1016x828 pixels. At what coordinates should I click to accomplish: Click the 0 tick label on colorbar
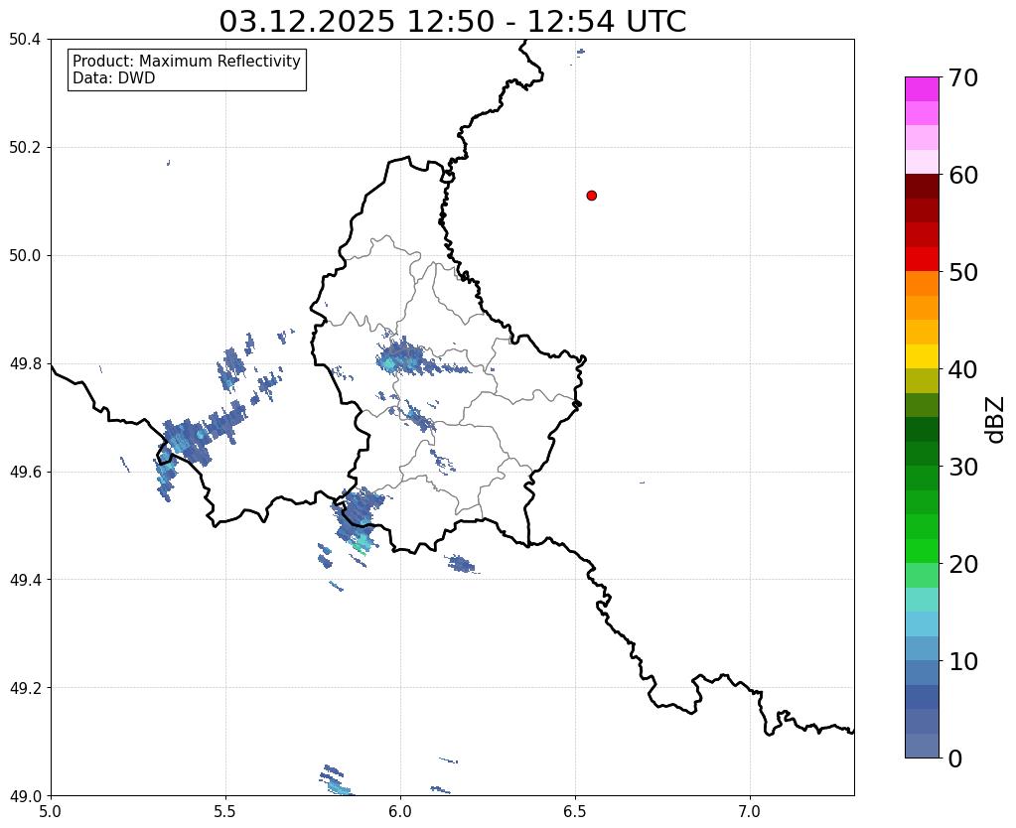coord(955,759)
